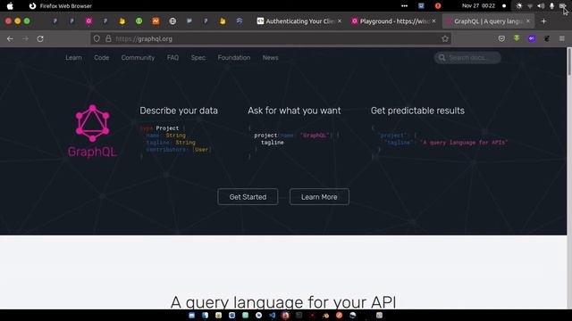Open the purple round extension icon
Image resolution: width=572 pixels, height=321 pixels.
(532, 38)
